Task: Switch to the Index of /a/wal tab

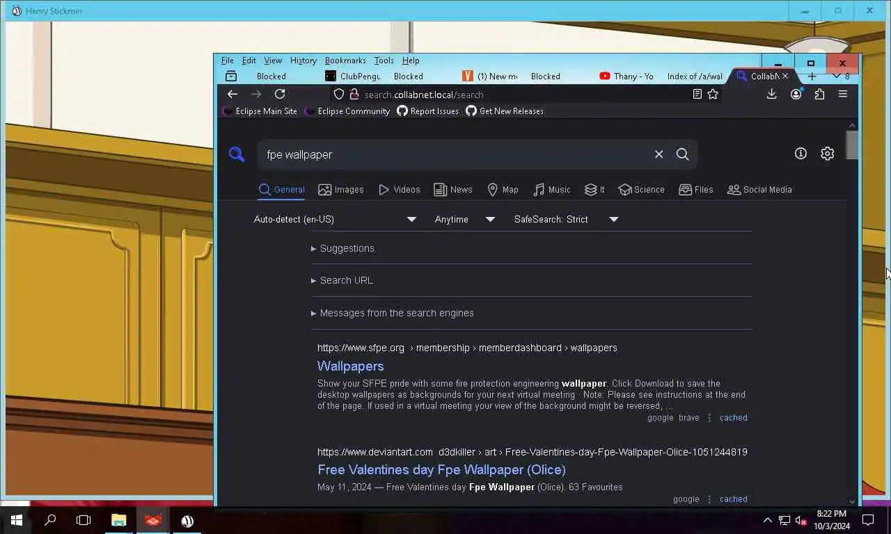Action: pos(694,76)
